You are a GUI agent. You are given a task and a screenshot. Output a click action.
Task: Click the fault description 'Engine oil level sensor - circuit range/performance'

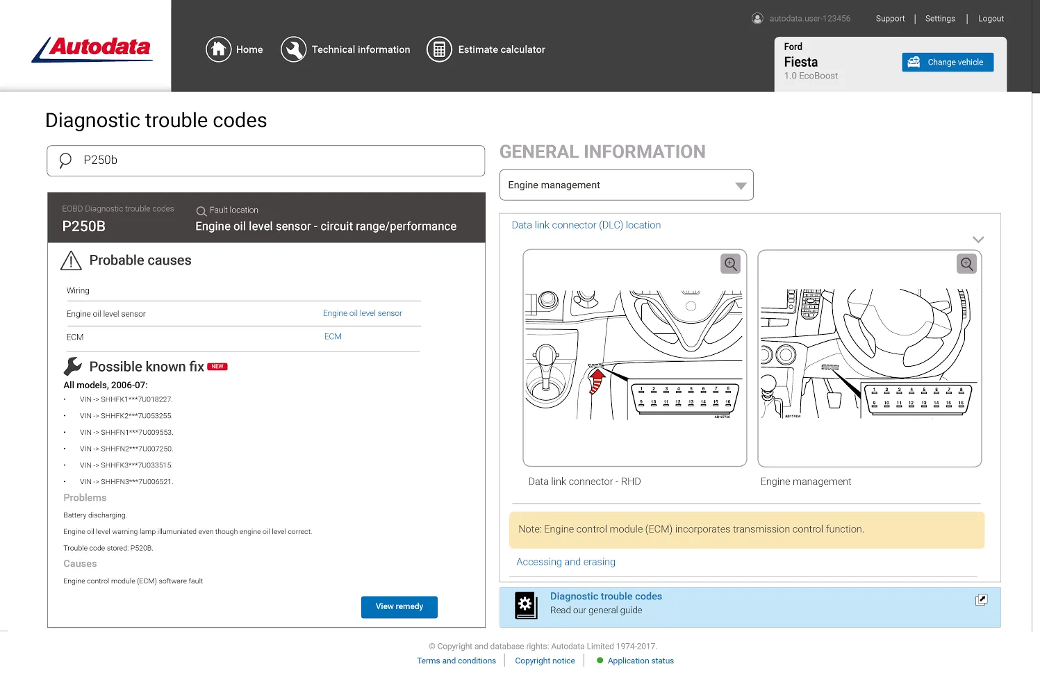[326, 226]
